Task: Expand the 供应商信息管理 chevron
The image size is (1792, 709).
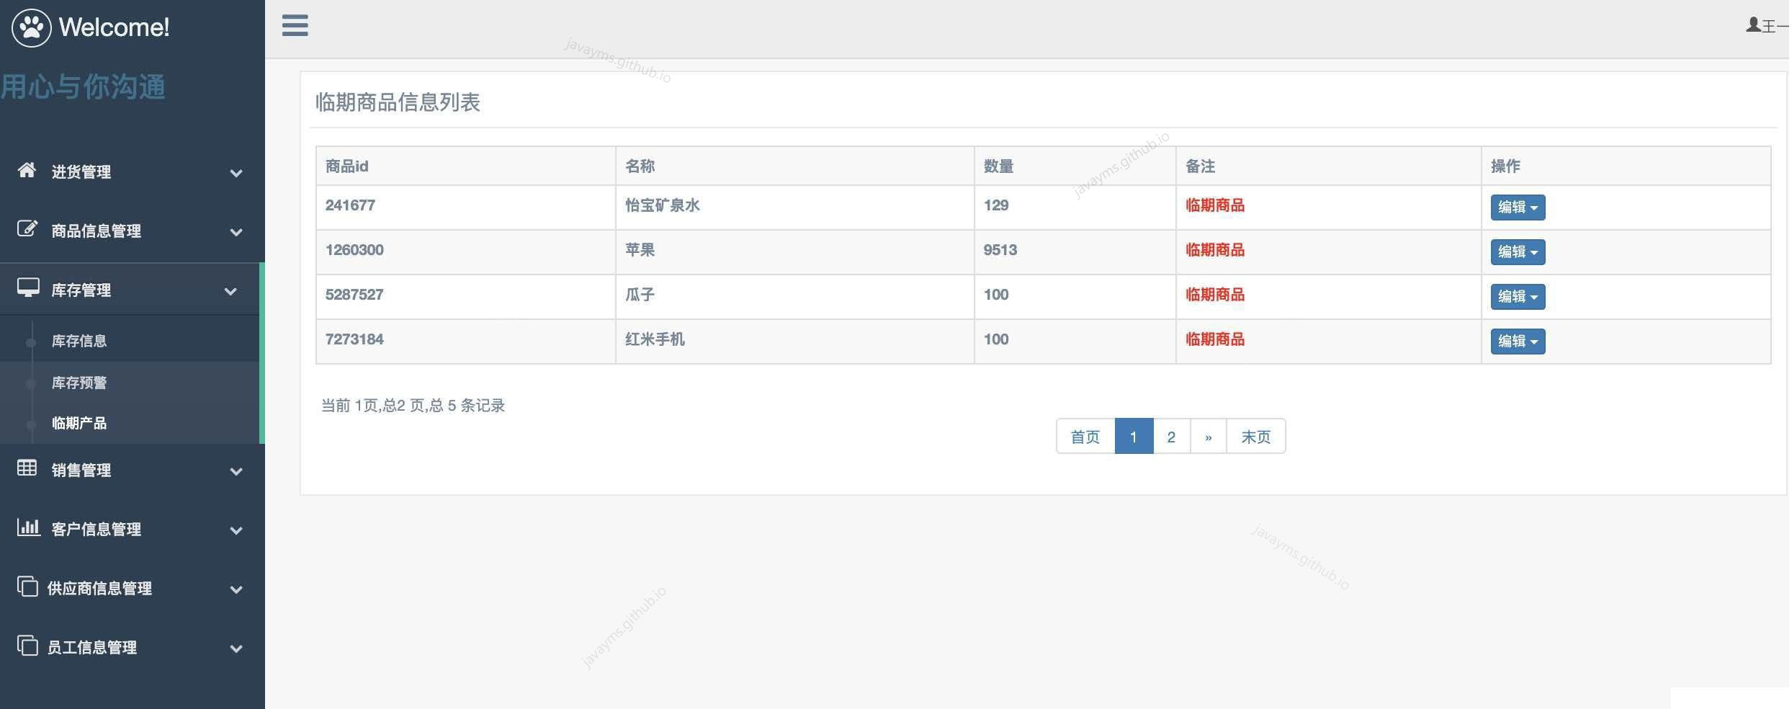Action: [x=236, y=589]
